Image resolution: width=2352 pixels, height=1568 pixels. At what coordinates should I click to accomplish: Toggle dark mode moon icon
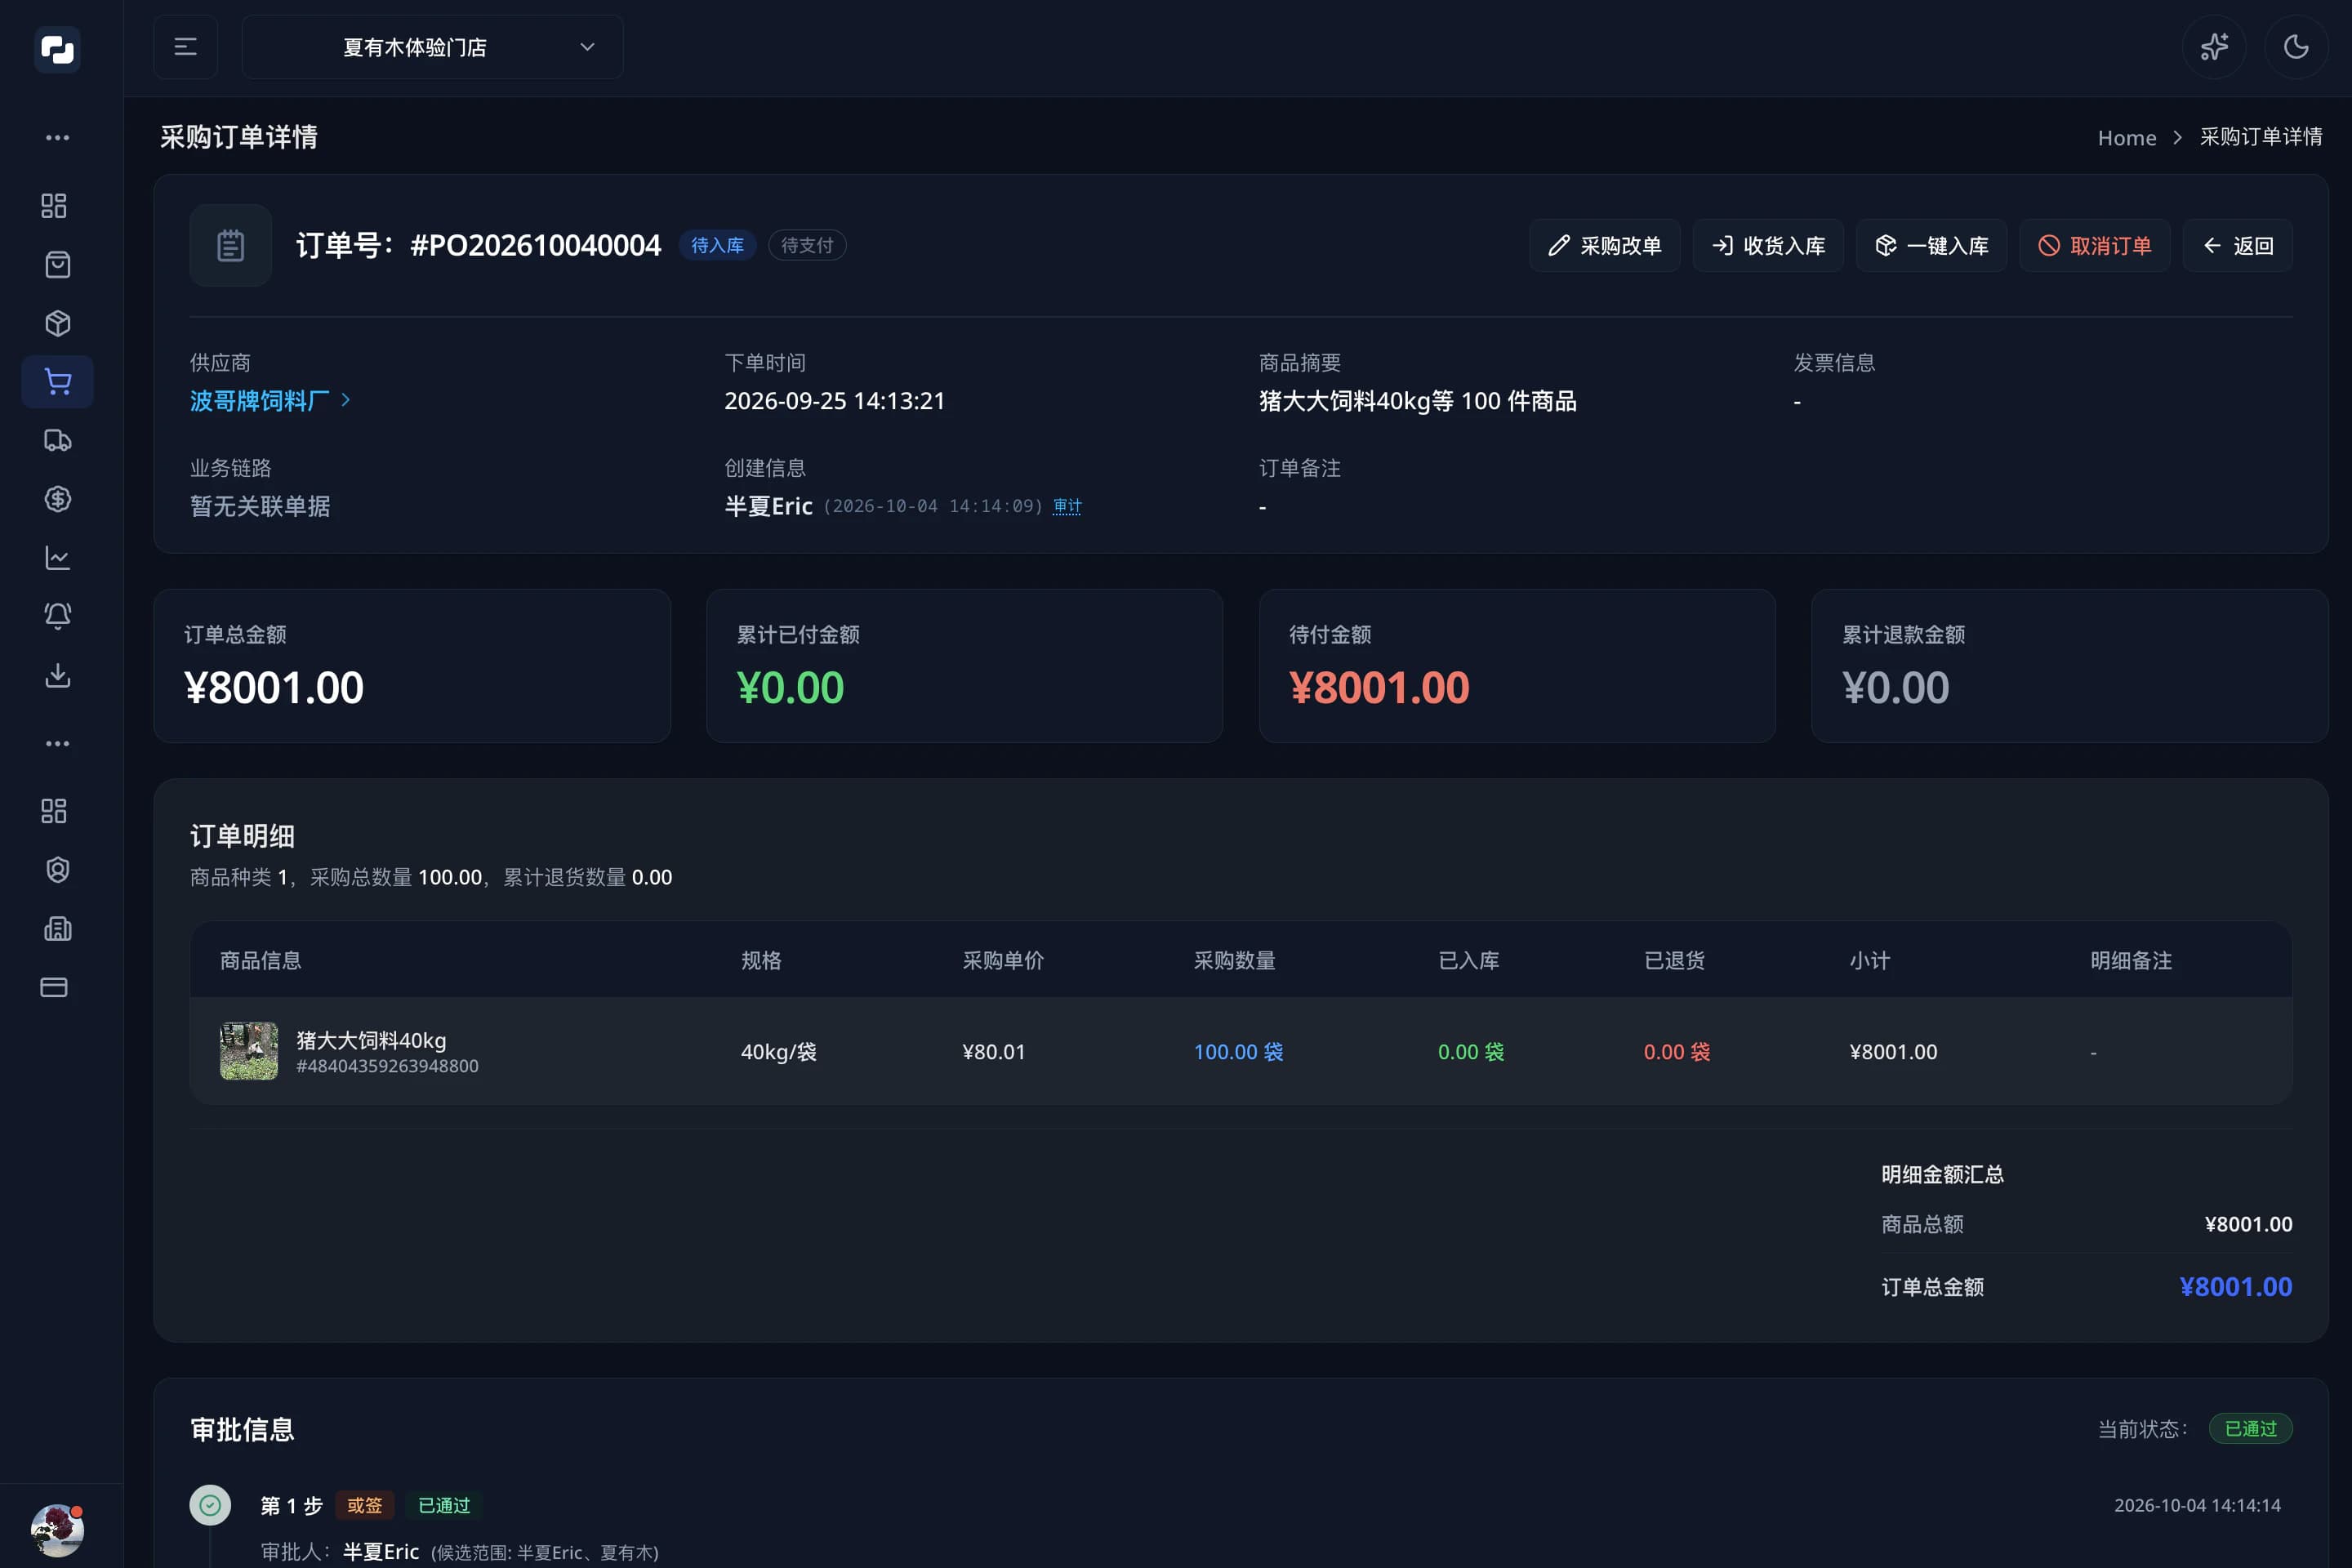(2296, 47)
